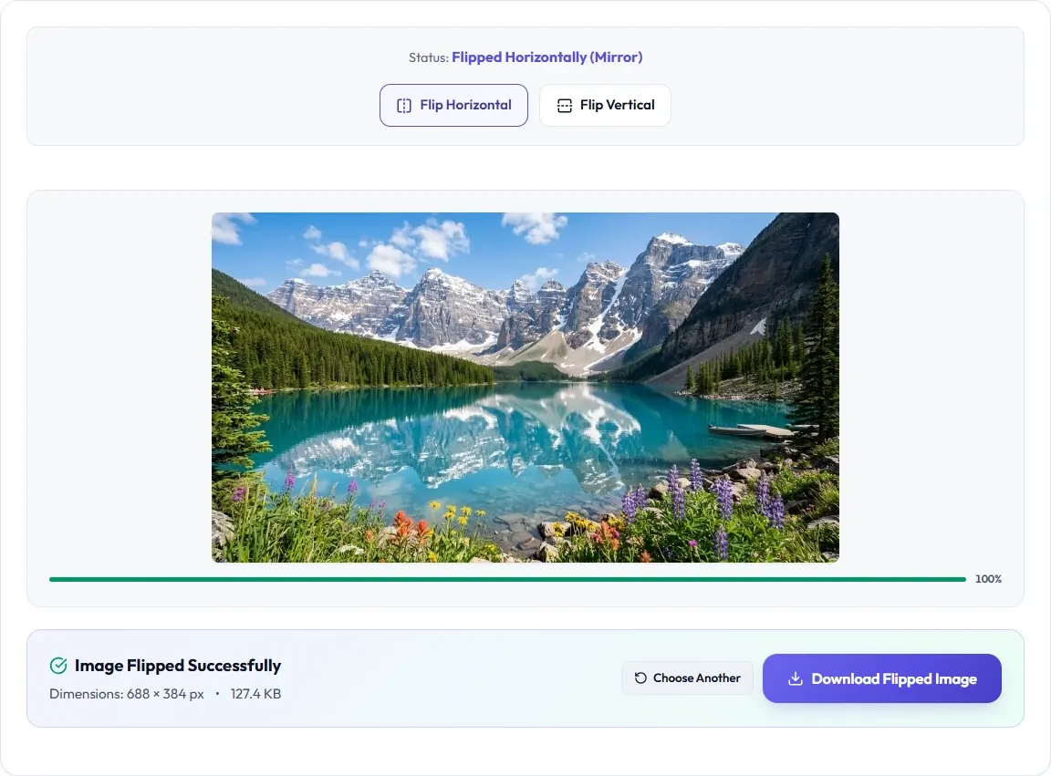This screenshot has width=1051, height=776.
Task: Click the Download Flipped Image button
Action: tap(881, 678)
